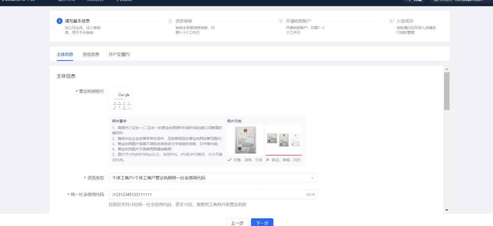Click the form panel's vertical scrollbar thumb

446,91
